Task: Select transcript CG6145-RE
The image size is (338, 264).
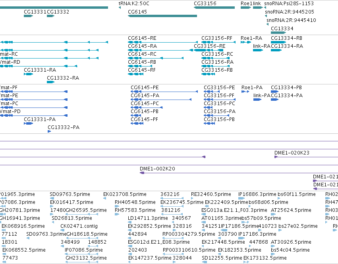Action: click(142, 38)
